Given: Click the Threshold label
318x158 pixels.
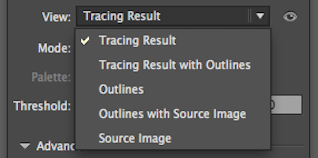Looking at the screenshot, I should tap(42, 106).
